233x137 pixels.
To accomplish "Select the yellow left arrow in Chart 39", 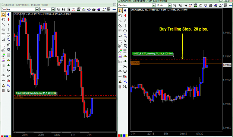I will pos(8,60).
